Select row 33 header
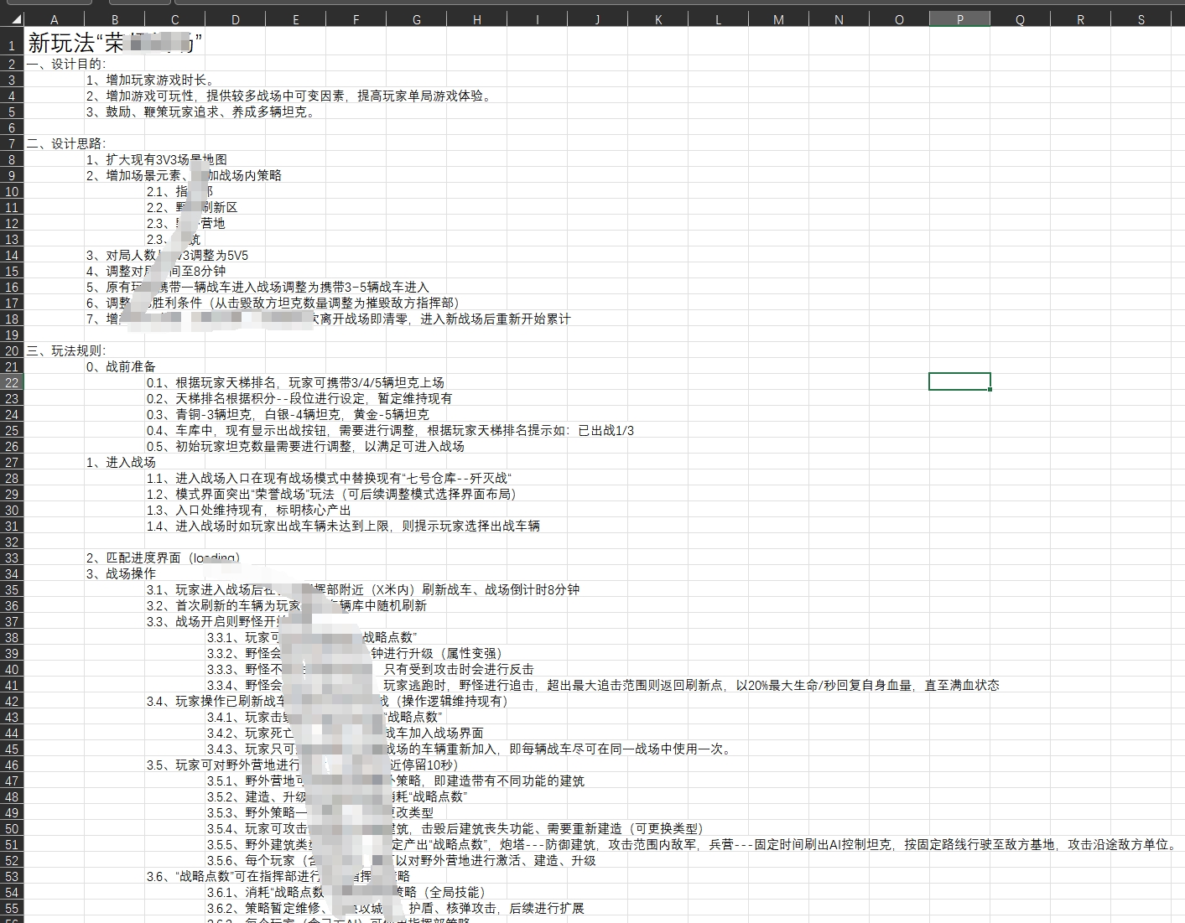Viewport: 1185px width, 923px height. click(12, 557)
